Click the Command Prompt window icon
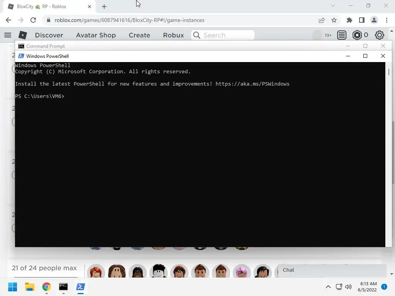Viewport: 395px width, 296px height. tap(21, 46)
